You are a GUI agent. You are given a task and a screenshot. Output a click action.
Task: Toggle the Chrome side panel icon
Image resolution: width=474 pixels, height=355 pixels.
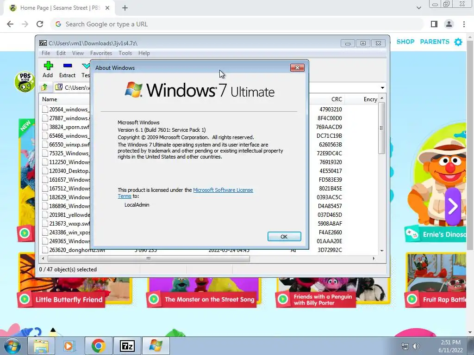434,24
